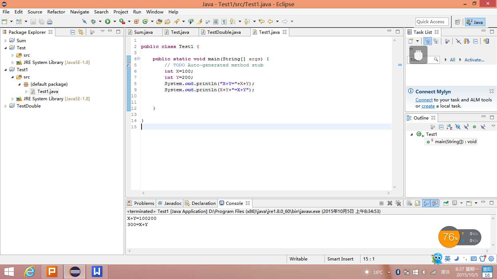Screen dimensions: 497x279
Task: Click the Connect link in Mylyn panel
Action: click(x=424, y=100)
